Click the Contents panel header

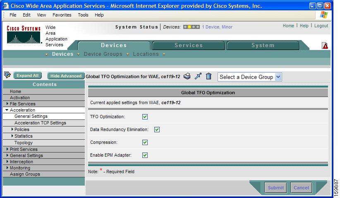[44, 84]
